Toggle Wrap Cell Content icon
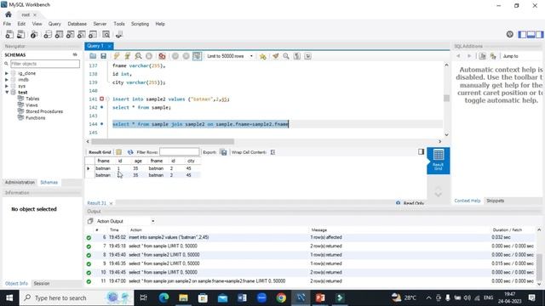This screenshot has height=306, width=545. coord(272,152)
